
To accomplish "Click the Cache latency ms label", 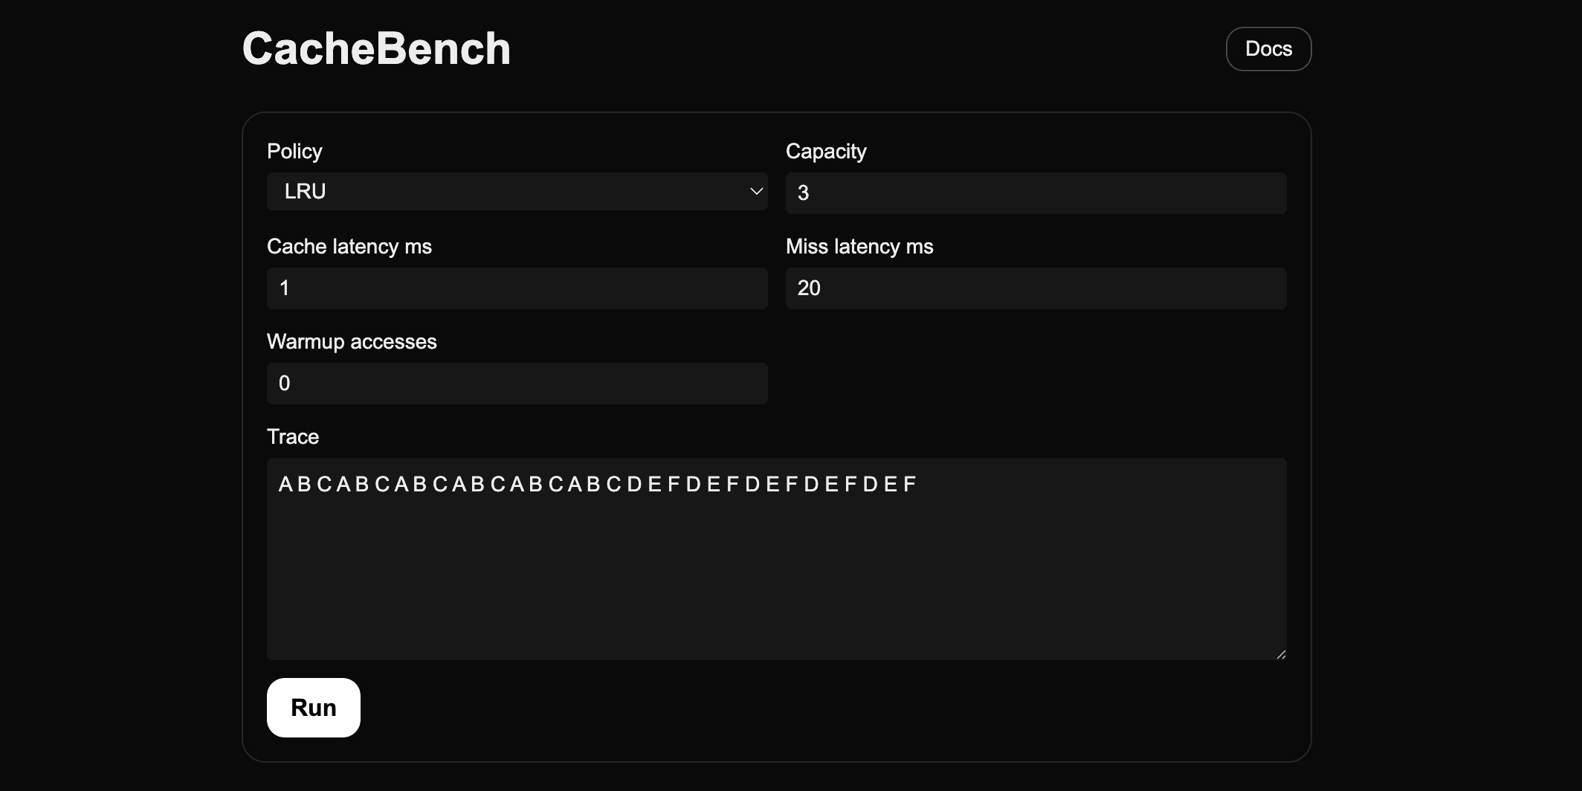I will (349, 246).
